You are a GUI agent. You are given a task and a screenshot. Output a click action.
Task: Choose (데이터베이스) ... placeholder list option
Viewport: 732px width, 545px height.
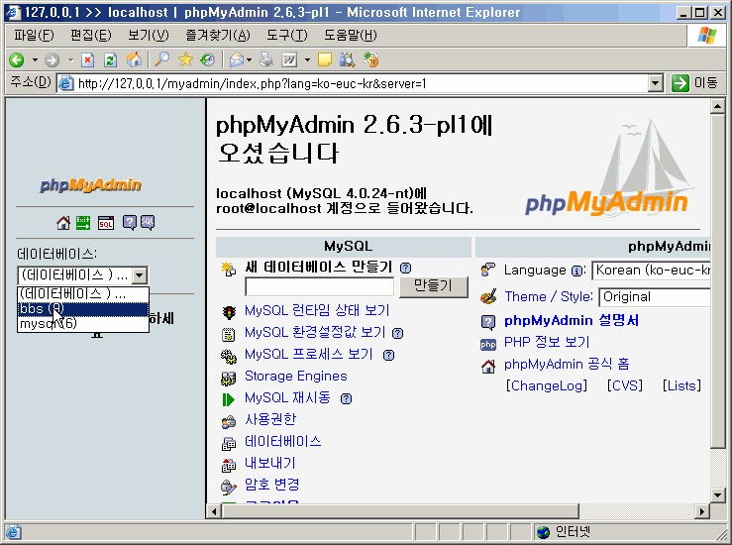[82, 293]
